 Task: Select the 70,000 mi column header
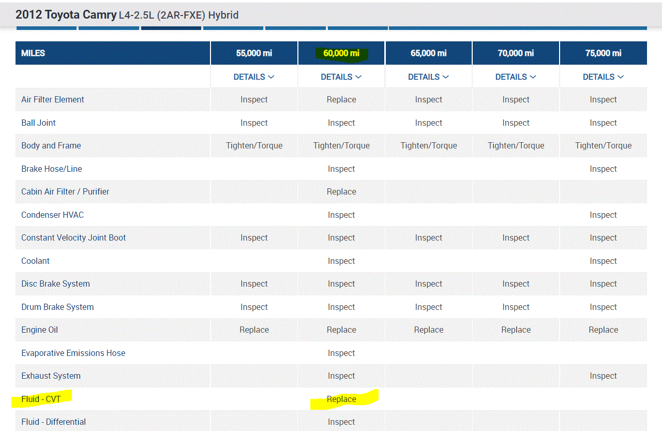pos(516,53)
